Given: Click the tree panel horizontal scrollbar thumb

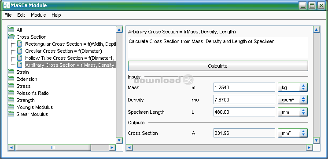Looking at the screenshot, I should point(53,148).
